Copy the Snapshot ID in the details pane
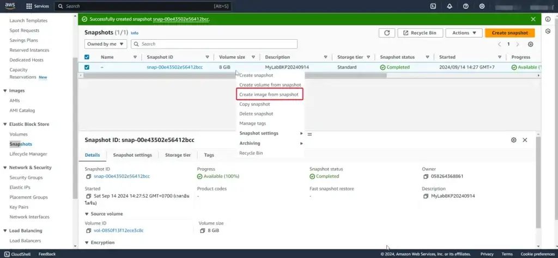This screenshot has width=558, height=258. [x=89, y=176]
